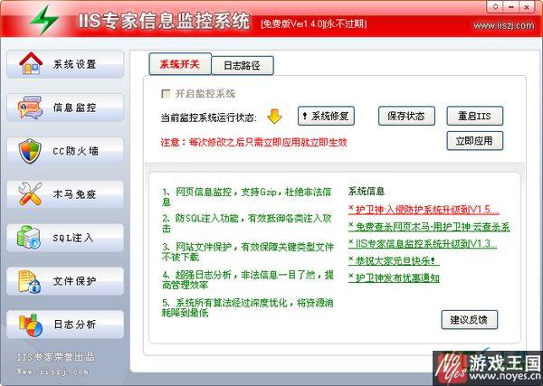The height and width of the screenshot is (386, 543).
Task: Click the chat bubbles icon for 信息监控
Action: click(x=30, y=108)
